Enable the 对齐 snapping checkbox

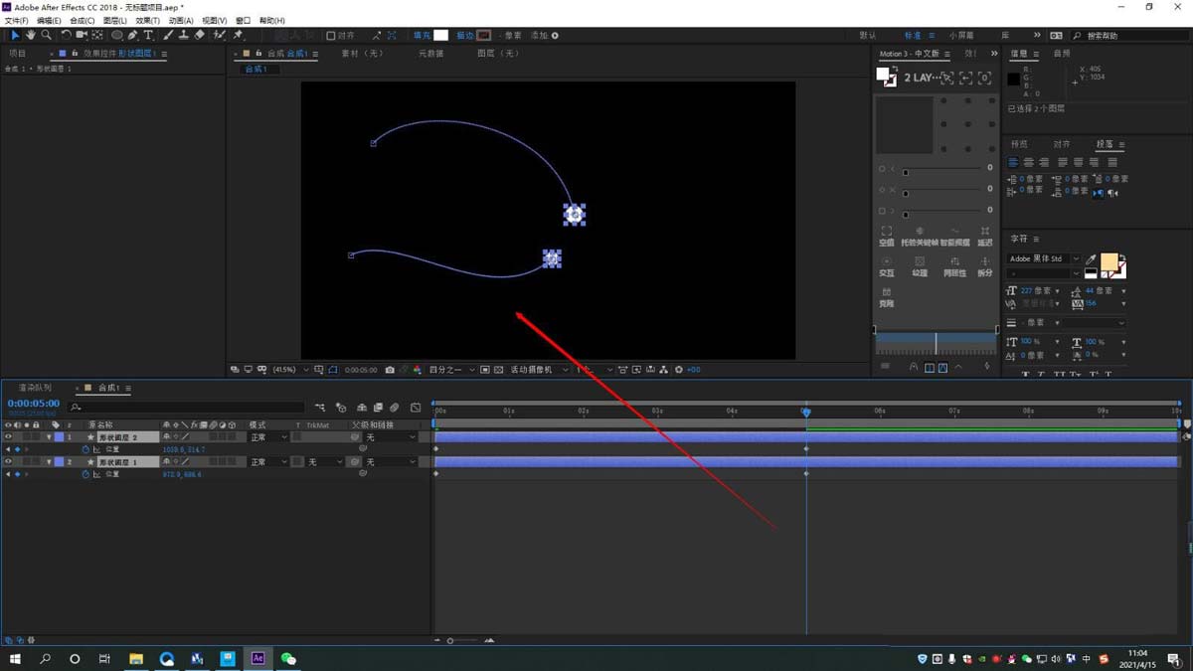coord(331,36)
